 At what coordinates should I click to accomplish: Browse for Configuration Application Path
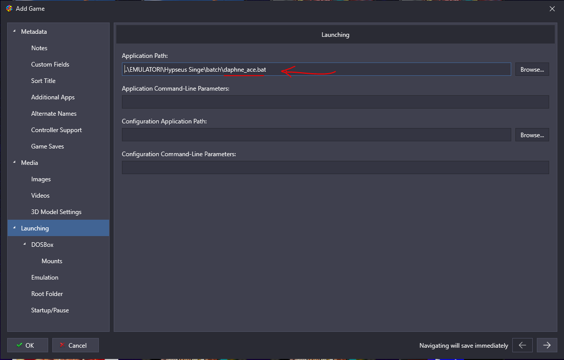click(532, 135)
